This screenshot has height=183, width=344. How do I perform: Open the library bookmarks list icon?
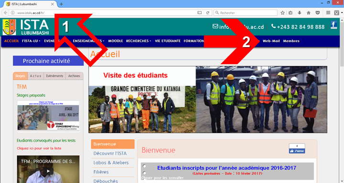290,13
